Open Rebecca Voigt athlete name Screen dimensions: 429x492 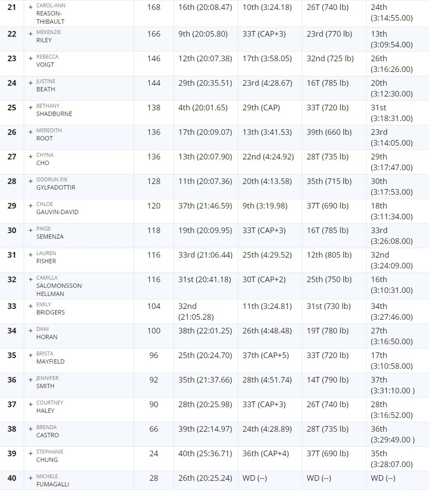coord(47,61)
